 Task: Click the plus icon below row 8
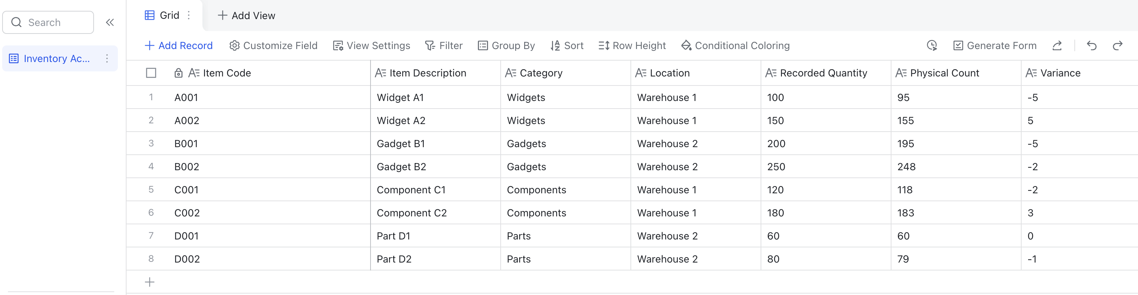[150, 282]
